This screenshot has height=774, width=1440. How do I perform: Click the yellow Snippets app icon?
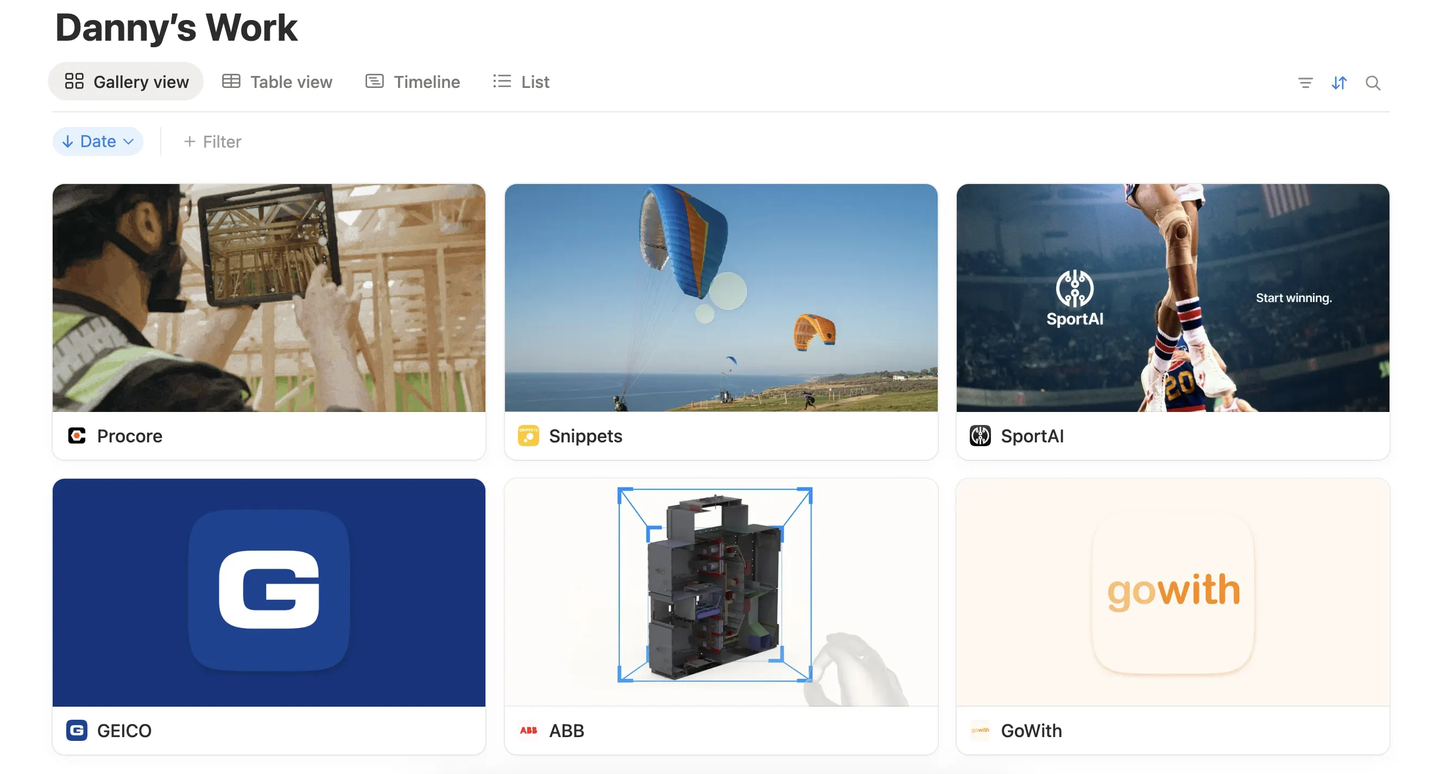[528, 436]
